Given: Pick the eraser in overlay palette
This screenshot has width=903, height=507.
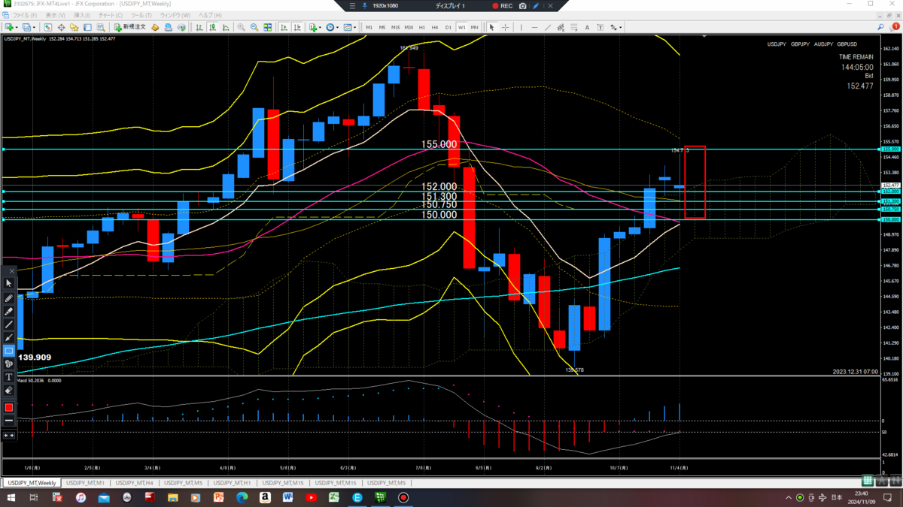Looking at the screenshot, I should (9, 390).
